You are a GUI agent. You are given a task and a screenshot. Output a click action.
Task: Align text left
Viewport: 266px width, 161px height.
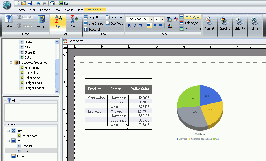(x=149, y=26)
